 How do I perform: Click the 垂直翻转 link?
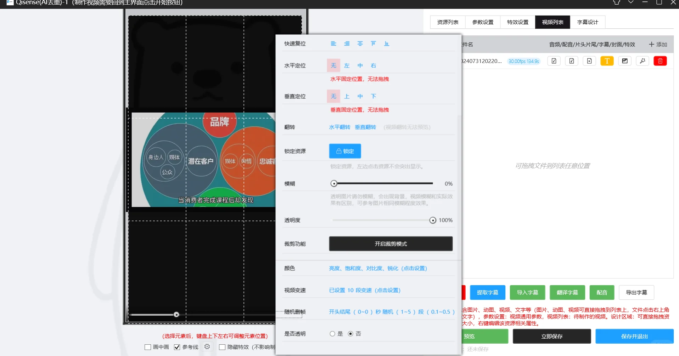tap(365, 127)
